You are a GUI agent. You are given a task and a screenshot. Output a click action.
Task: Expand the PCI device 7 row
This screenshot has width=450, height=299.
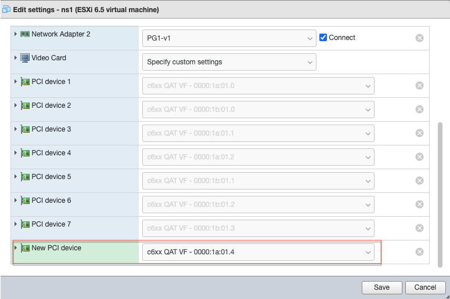[16, 224]
